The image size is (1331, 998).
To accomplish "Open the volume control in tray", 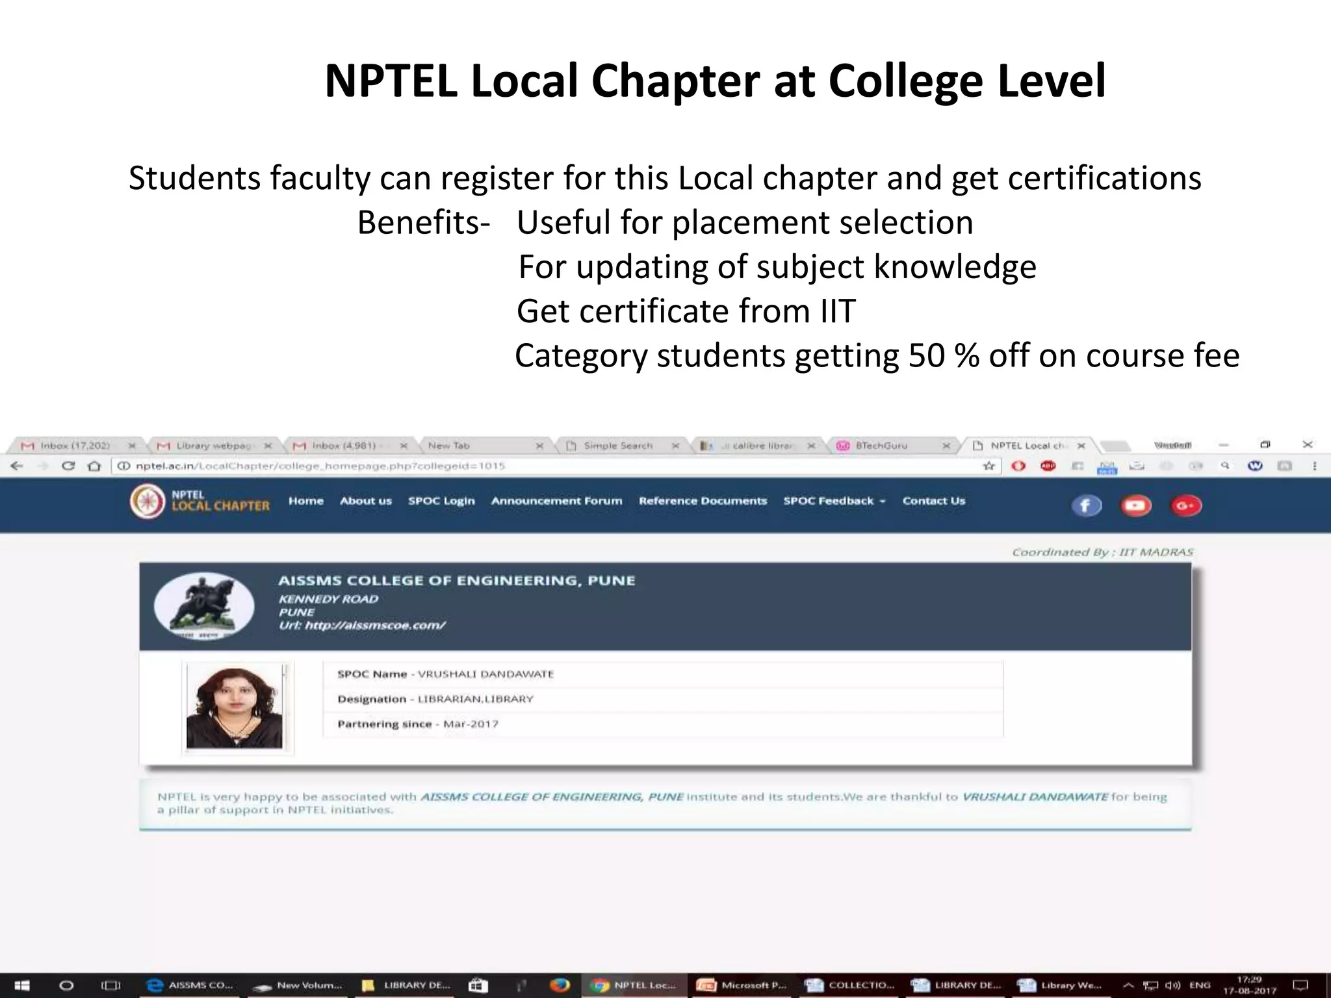I will pyautogui.click(x=1173, y=986).
